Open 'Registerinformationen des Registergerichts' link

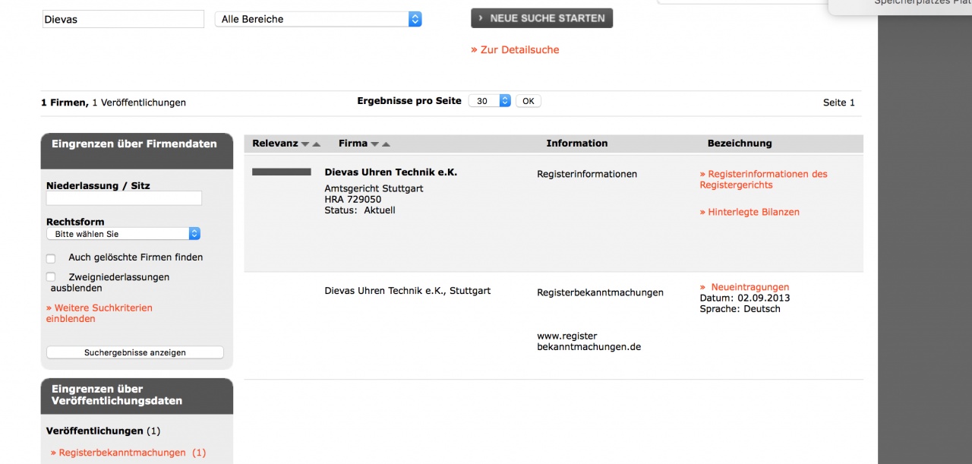(763, 179)
